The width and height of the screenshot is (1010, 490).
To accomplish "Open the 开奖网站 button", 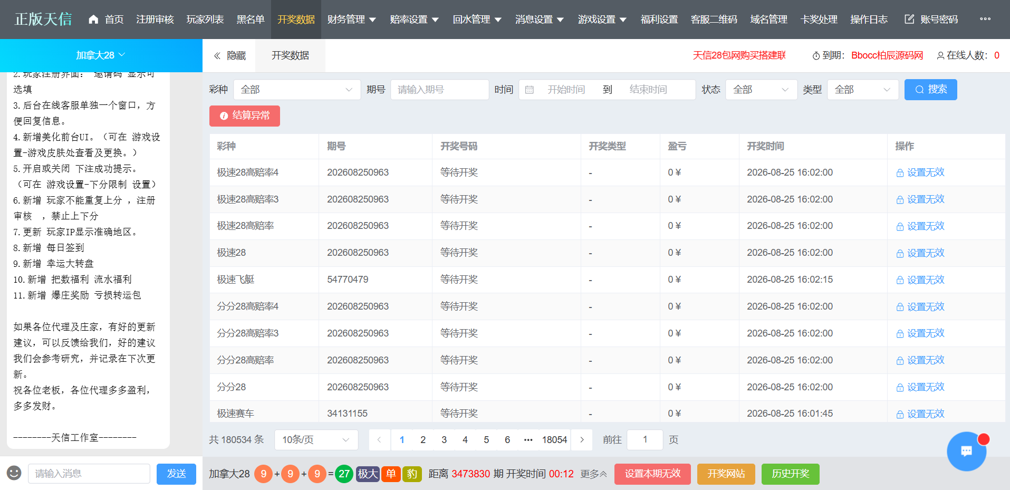I will tap(726, 474).
